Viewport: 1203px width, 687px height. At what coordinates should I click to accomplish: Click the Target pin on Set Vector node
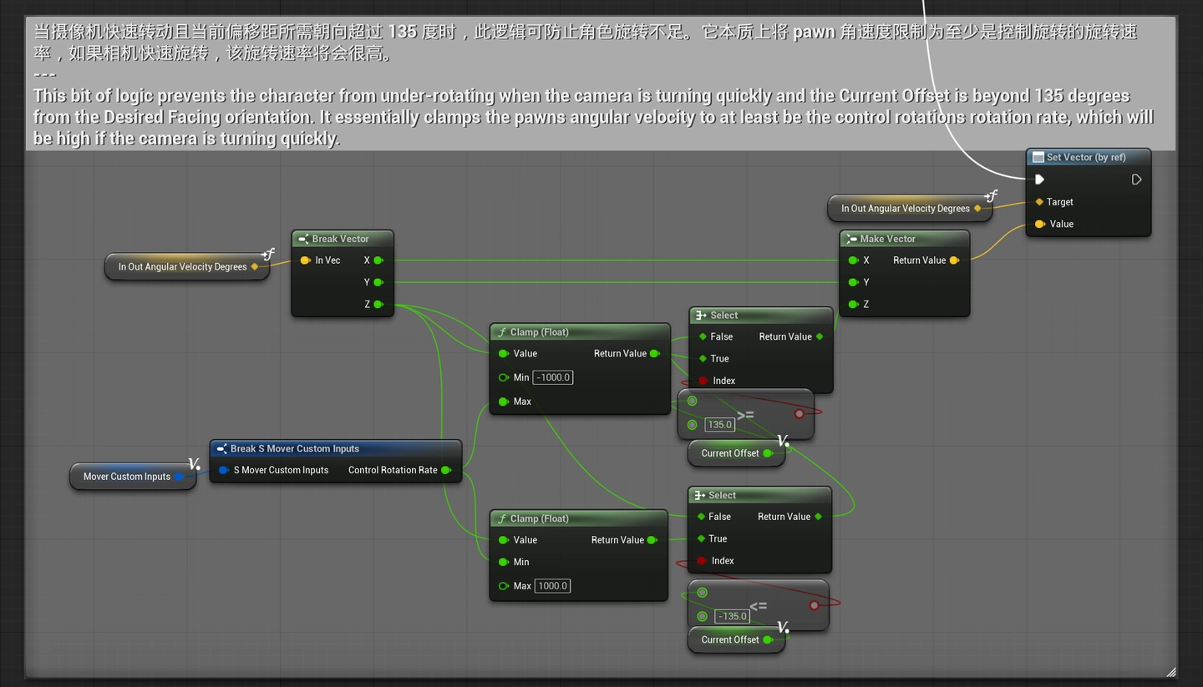(1039, 202)
